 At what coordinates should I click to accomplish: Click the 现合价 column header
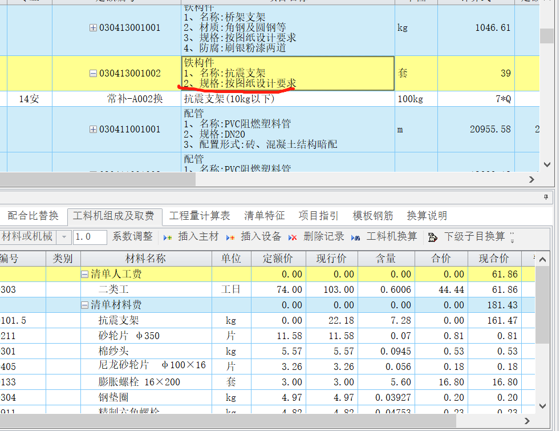point(494,259)
